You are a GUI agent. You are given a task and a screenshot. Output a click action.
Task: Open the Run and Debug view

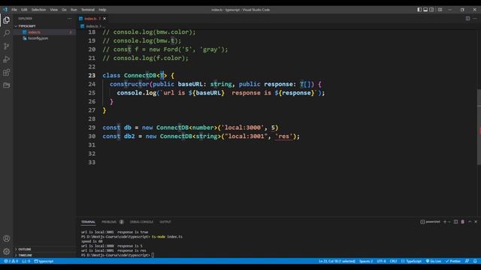click(x=7, y=59)
